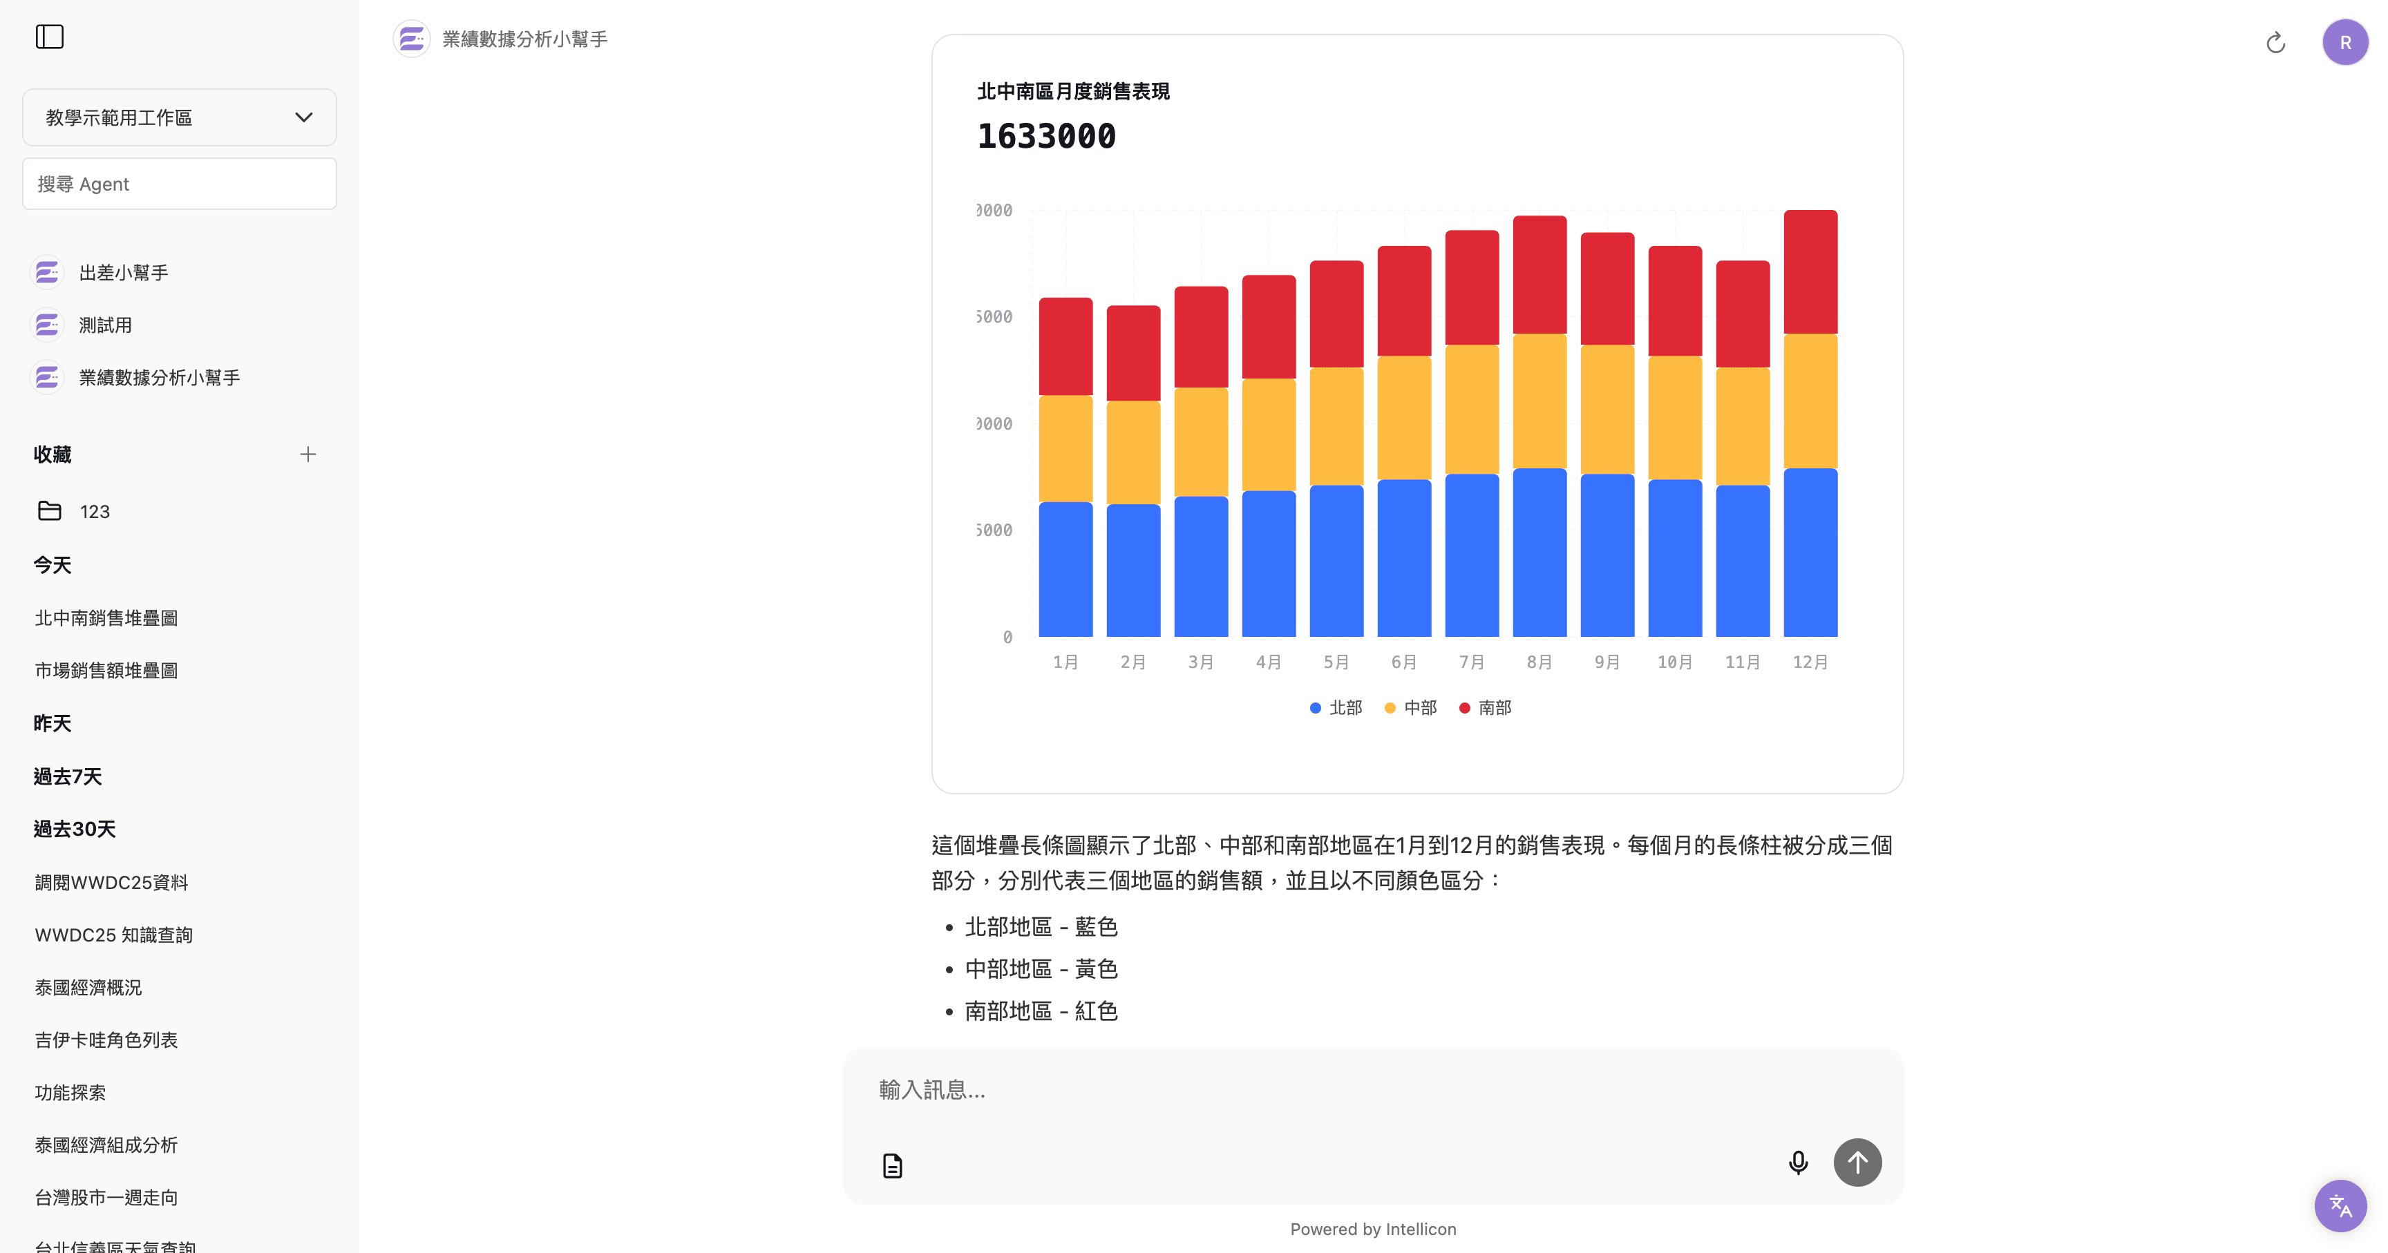Click the attach document icon
Screen dimensions: 2388x1253
pyautogui.click(x=892, y=1165)
